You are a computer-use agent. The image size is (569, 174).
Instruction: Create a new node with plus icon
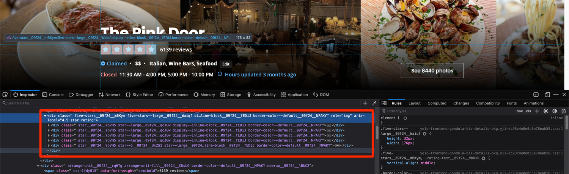[365, 103]
